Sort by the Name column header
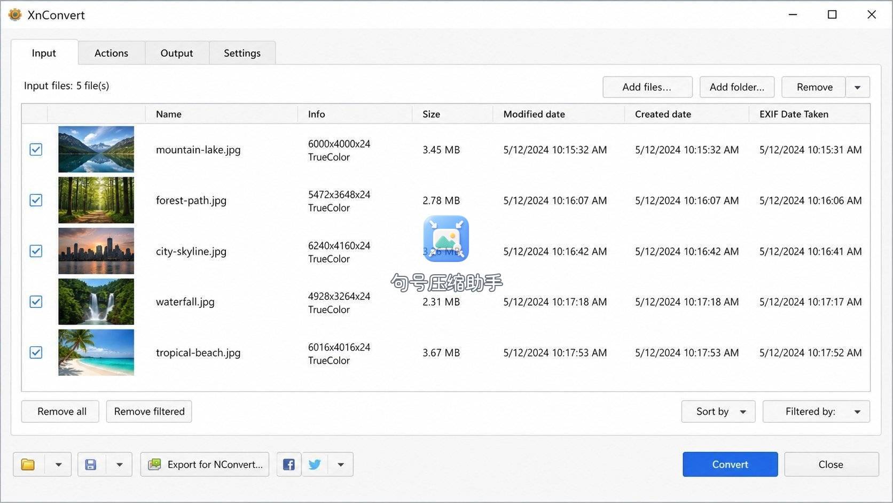Image resolution: width=893 pixels, height=503 pixels. tap(222, 114)
